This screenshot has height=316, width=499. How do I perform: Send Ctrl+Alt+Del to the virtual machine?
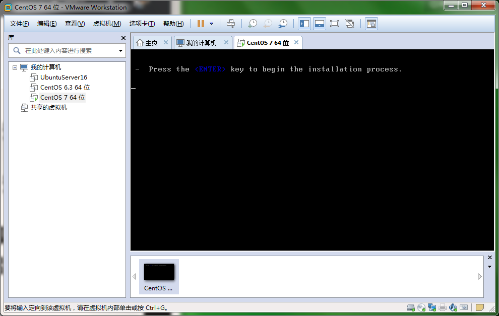(x=231, y=24)
